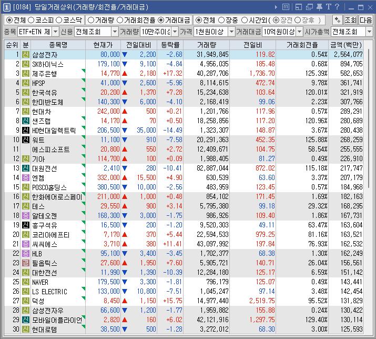Click the purple badge icon for 알테오젠

point(25,215)
